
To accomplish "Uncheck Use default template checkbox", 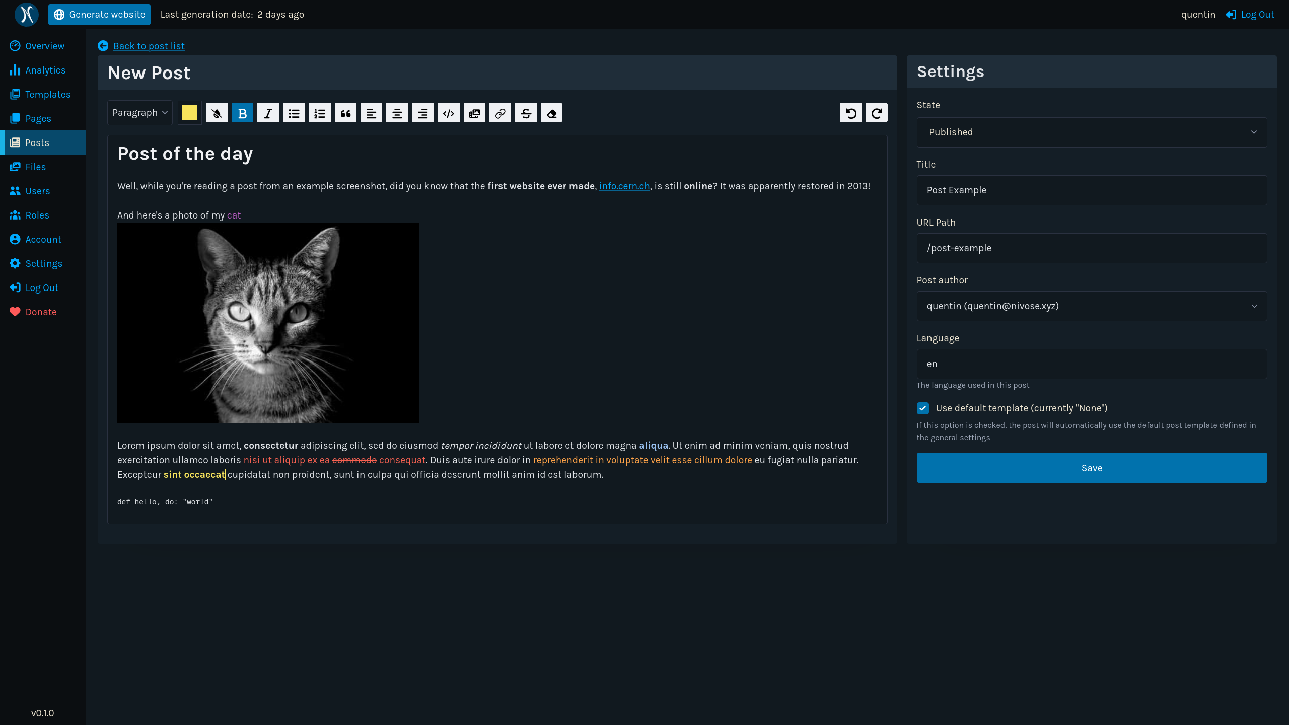I will (923, 408).
